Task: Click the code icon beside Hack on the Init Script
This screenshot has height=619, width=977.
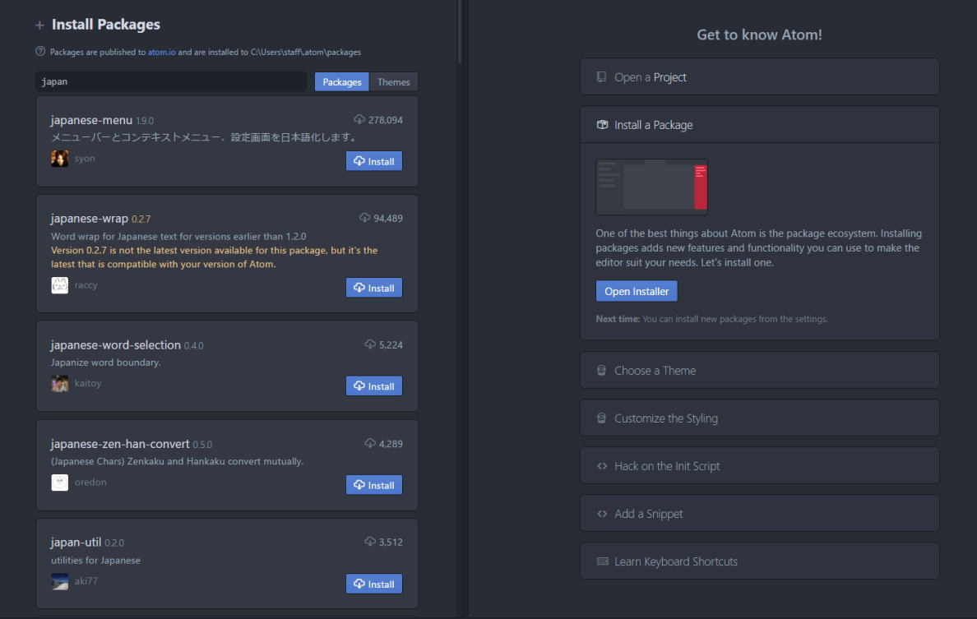Action: [x=602, y=466]
